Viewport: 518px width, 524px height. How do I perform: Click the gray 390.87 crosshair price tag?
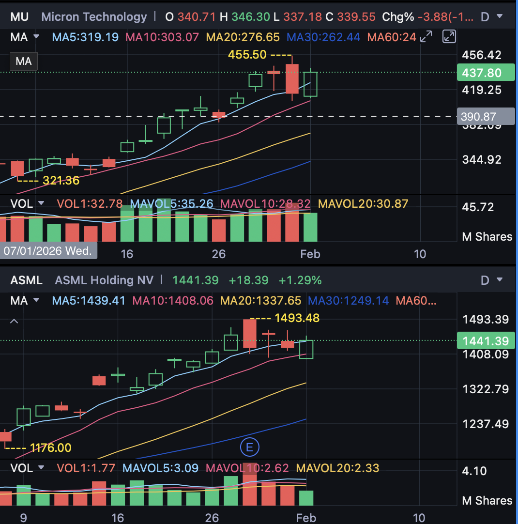[486, 116]
